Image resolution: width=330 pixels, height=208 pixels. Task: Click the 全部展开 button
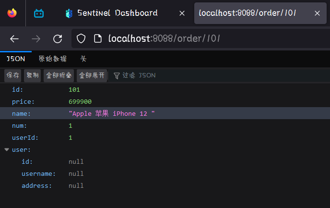click(92, 75)
